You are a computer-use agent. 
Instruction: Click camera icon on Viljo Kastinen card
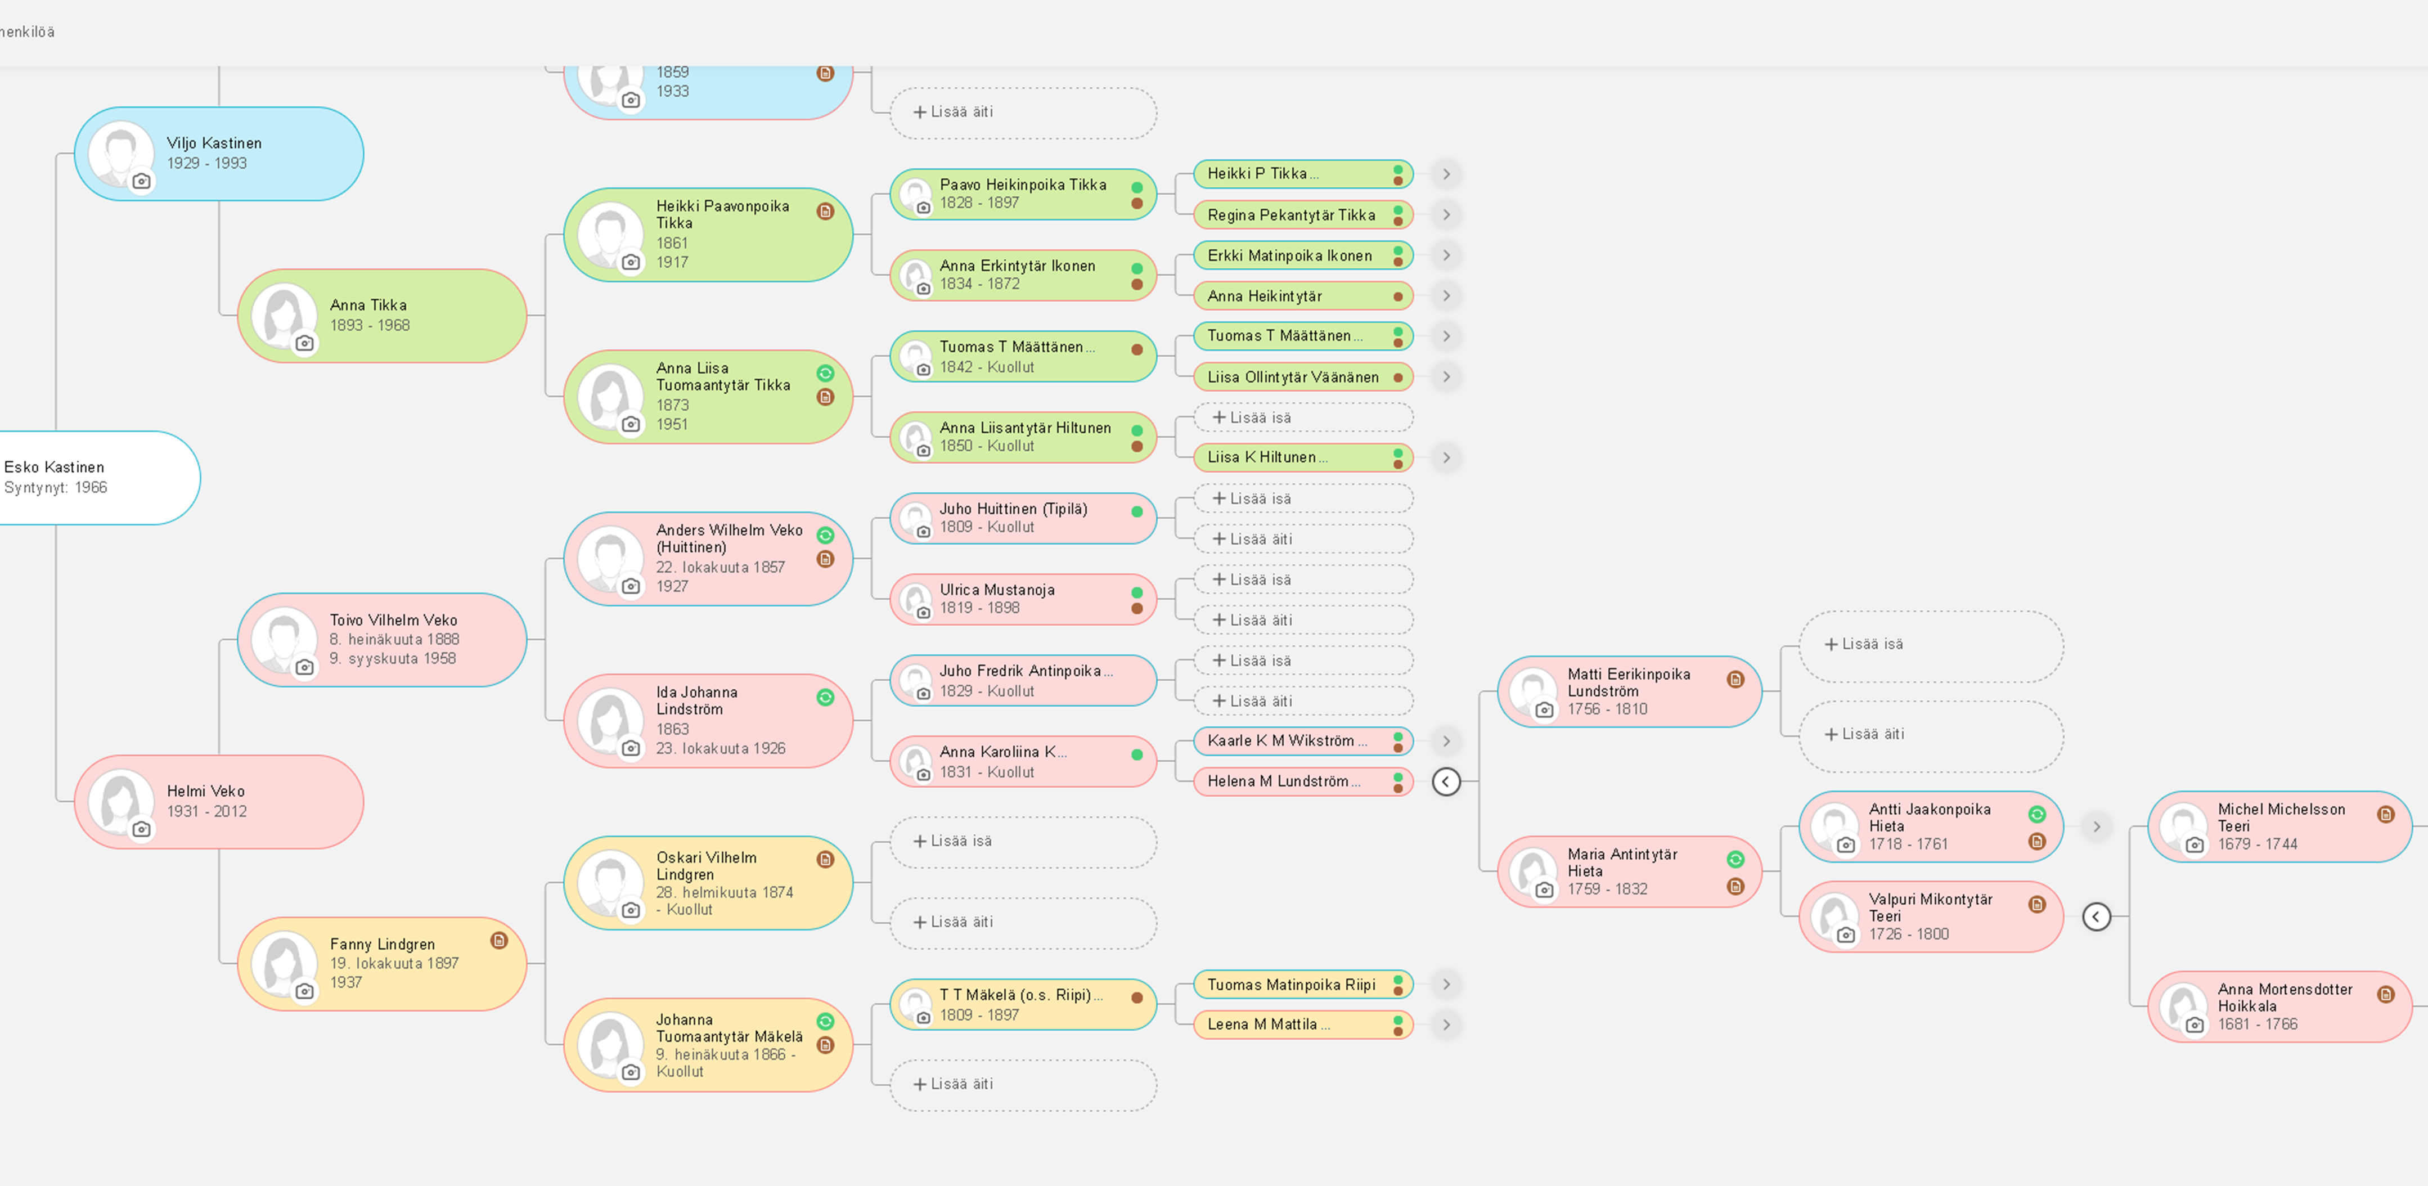point(141,181)
